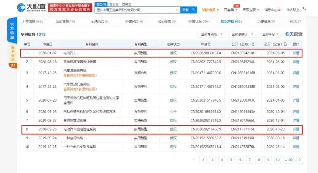
Task: Open 详情 for patent CN212300303U
Action: (x=296, y=100)
